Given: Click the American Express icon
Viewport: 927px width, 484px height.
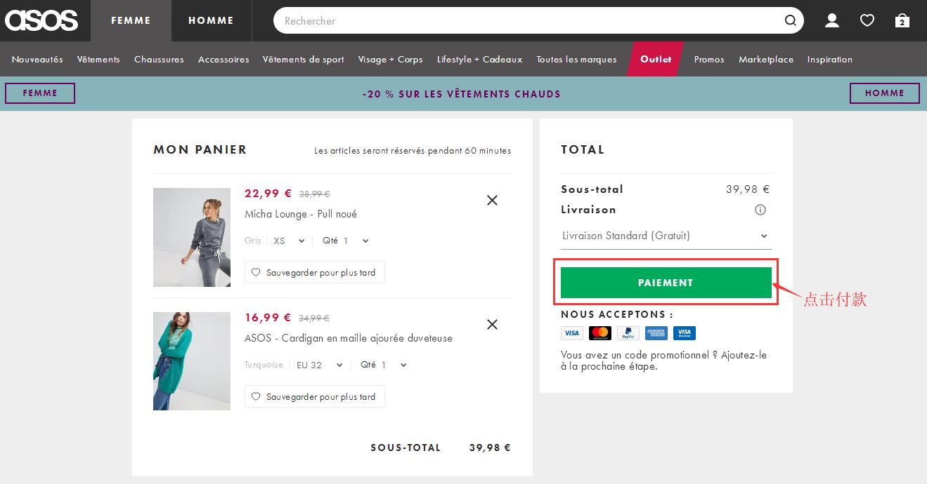Looking at the screenshot, I should (656, 333).
